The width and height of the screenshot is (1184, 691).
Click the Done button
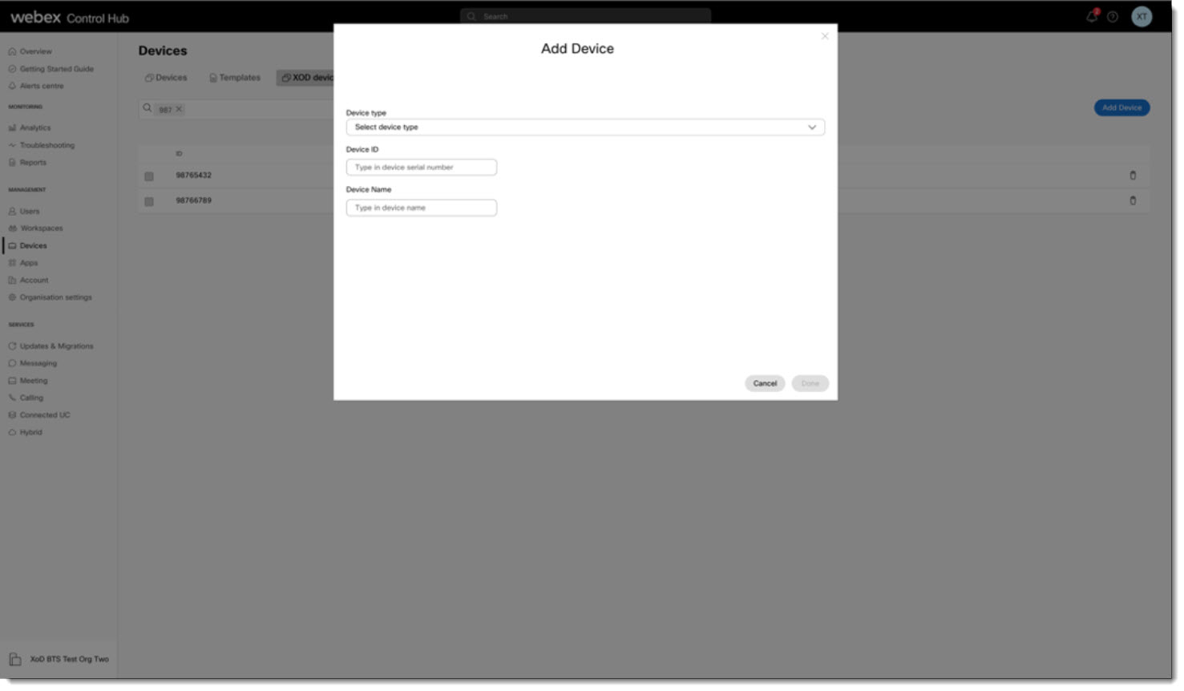(x=810, y=383)
